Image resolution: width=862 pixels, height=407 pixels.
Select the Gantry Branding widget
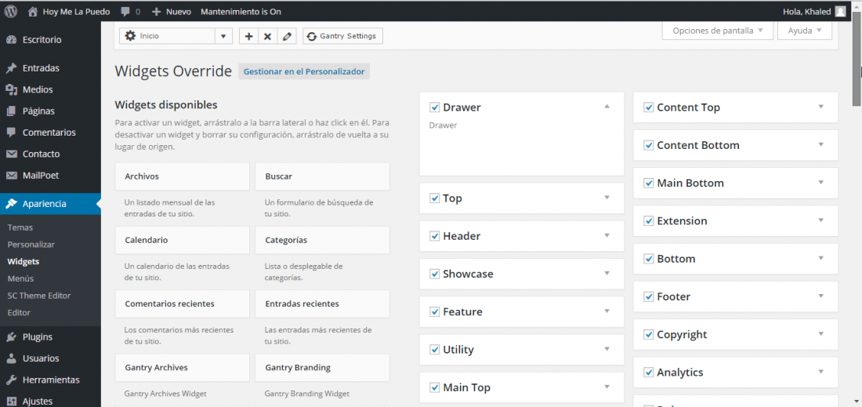tap(322, 368)
